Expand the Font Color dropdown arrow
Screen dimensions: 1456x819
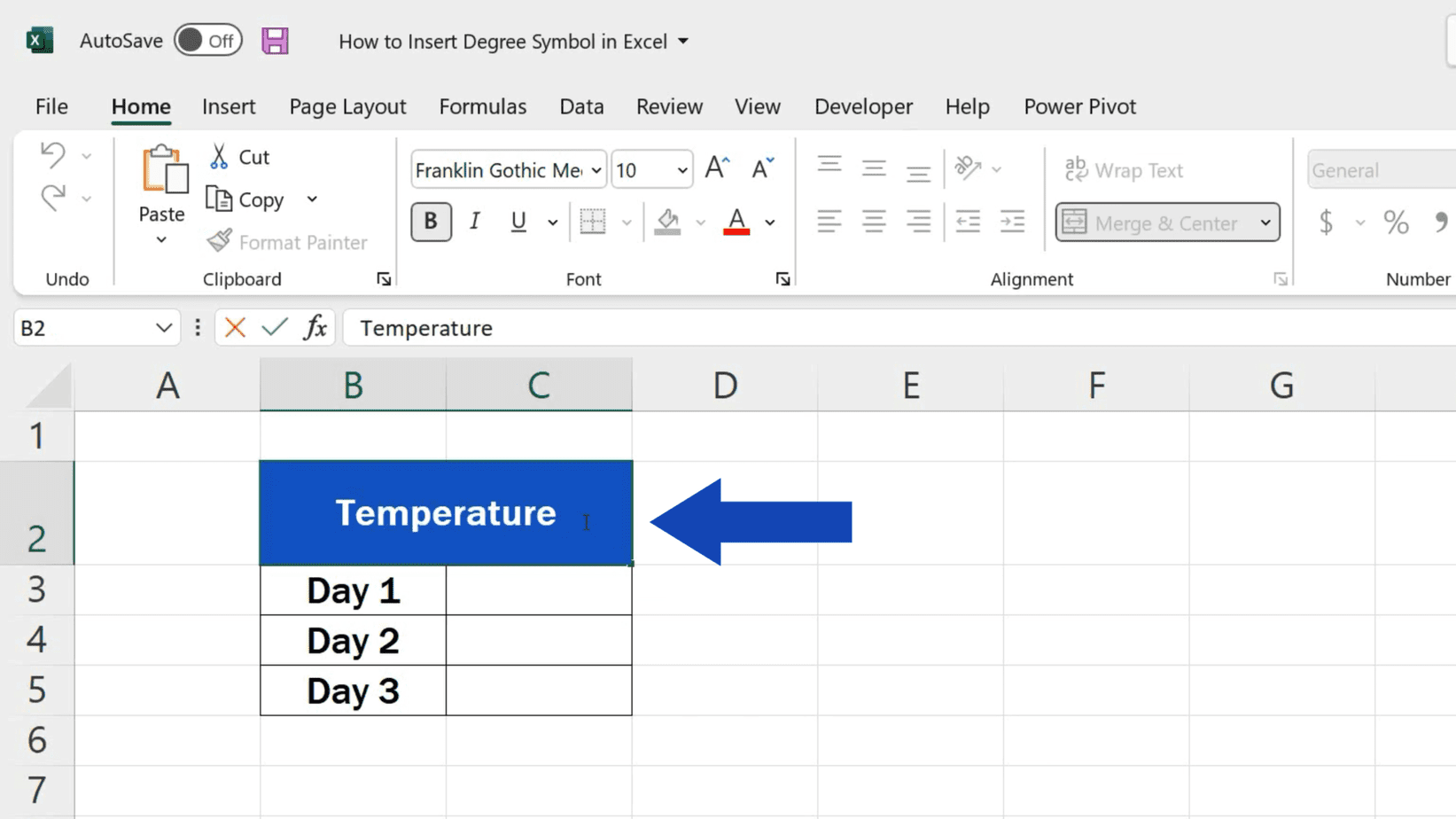(x=768, y=222)
